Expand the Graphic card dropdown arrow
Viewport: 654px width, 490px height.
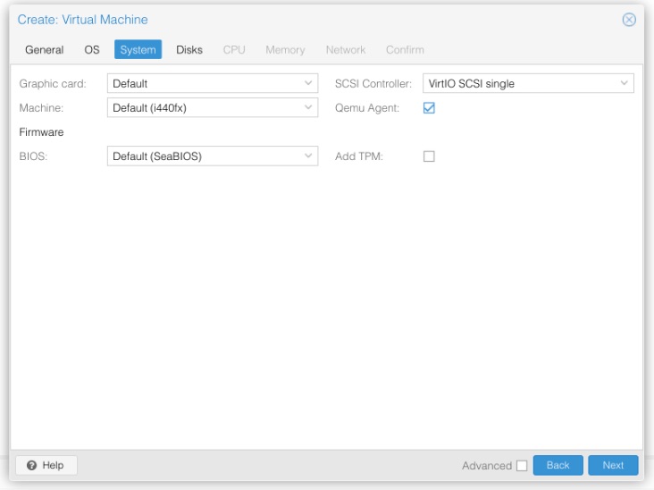tap(308, 83)
